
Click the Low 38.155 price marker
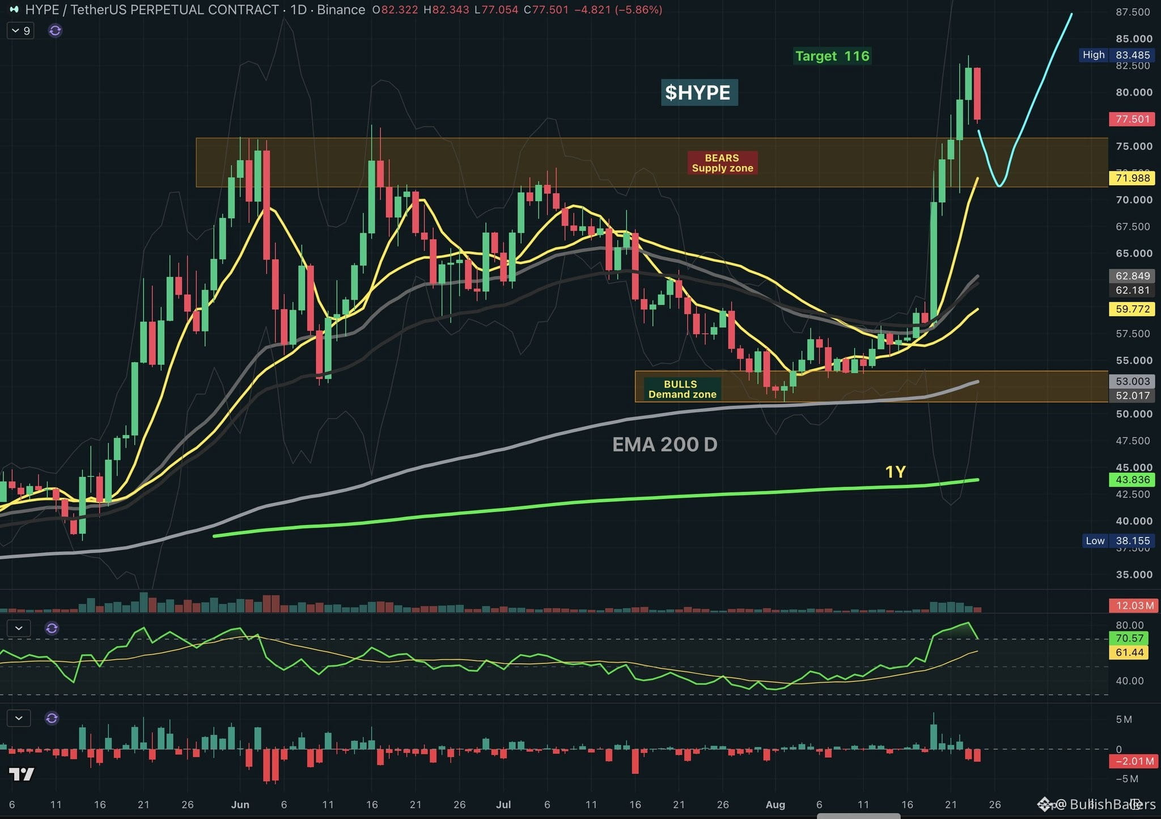(1118, 541)
